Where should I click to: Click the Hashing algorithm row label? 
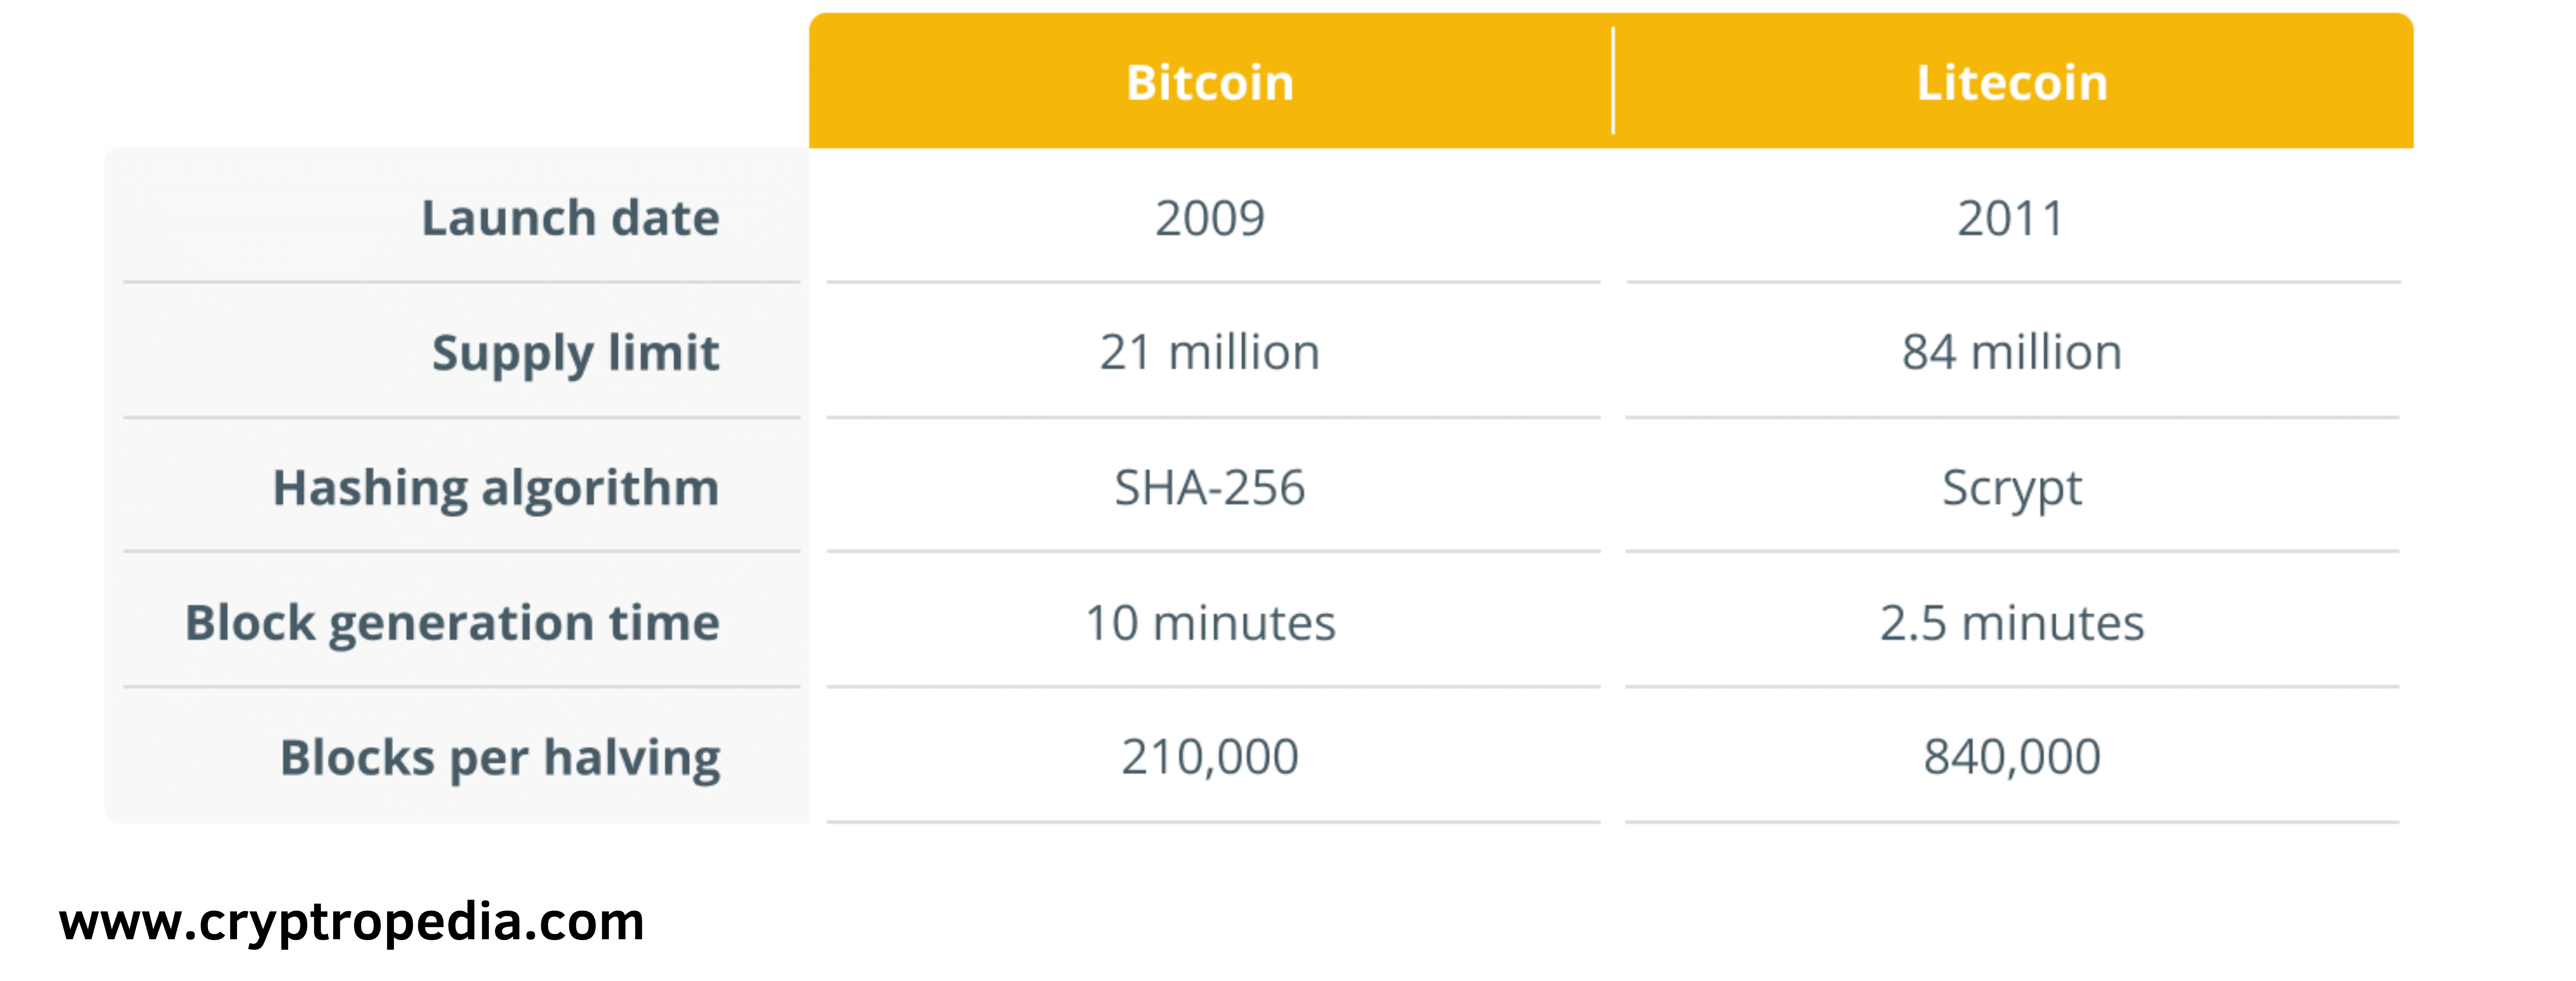click(496, 488)
